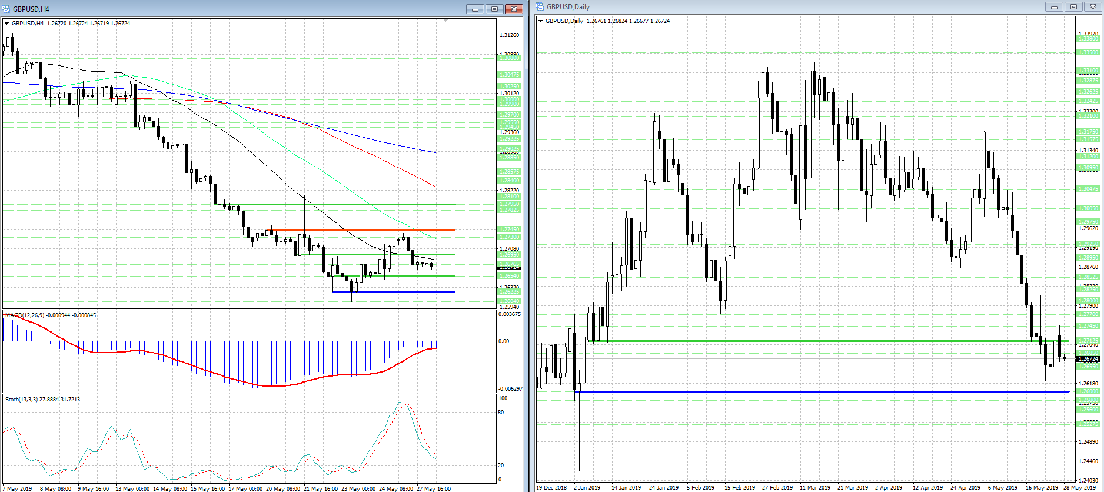Screen dimensions: 1104x492
Task: Click the '13 May 00:00' time label
Action: [132, 488]
